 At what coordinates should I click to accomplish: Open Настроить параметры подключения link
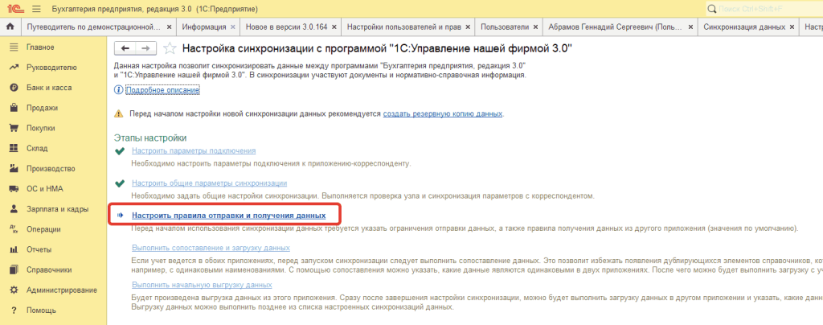pos(194,150)
